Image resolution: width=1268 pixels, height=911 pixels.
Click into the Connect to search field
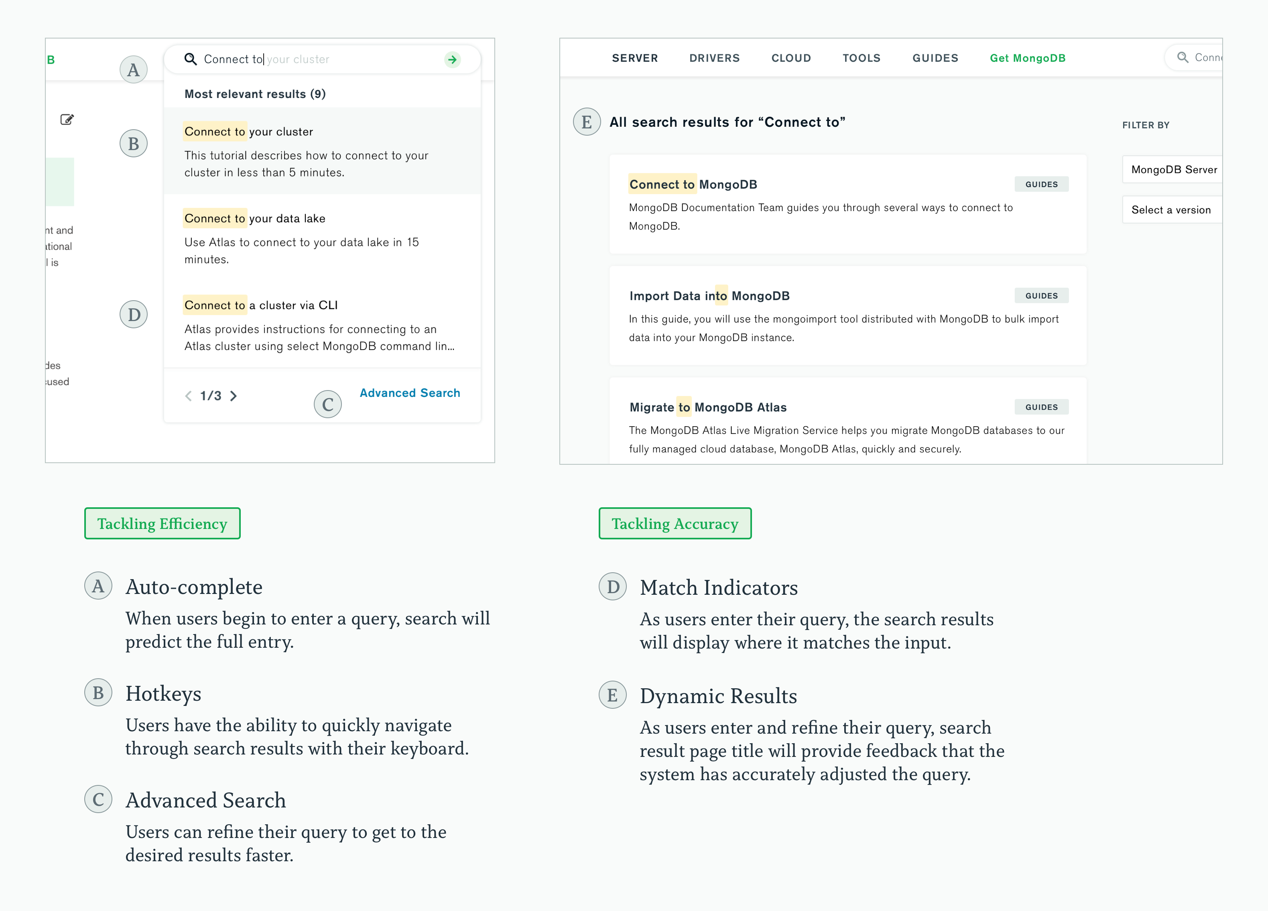click(319, 59)
